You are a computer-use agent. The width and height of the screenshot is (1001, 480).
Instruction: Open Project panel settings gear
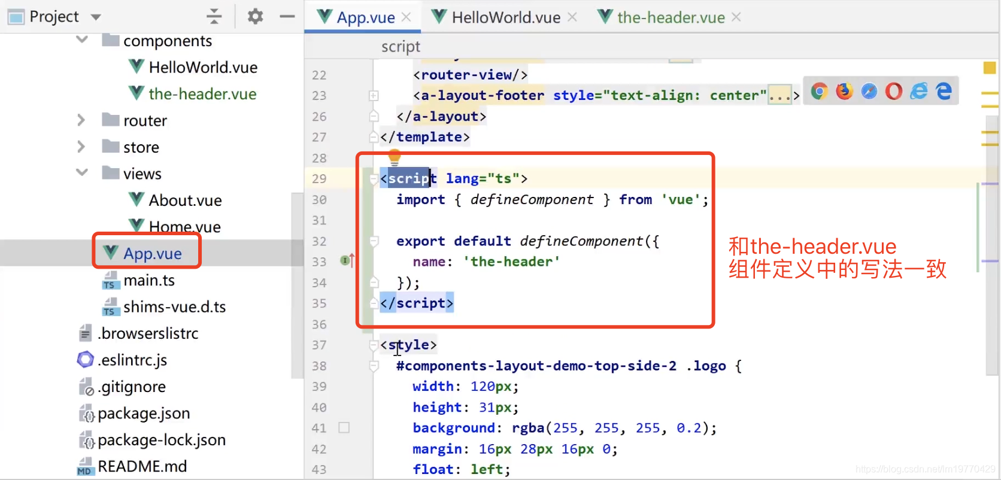click(x=255, y=16)
